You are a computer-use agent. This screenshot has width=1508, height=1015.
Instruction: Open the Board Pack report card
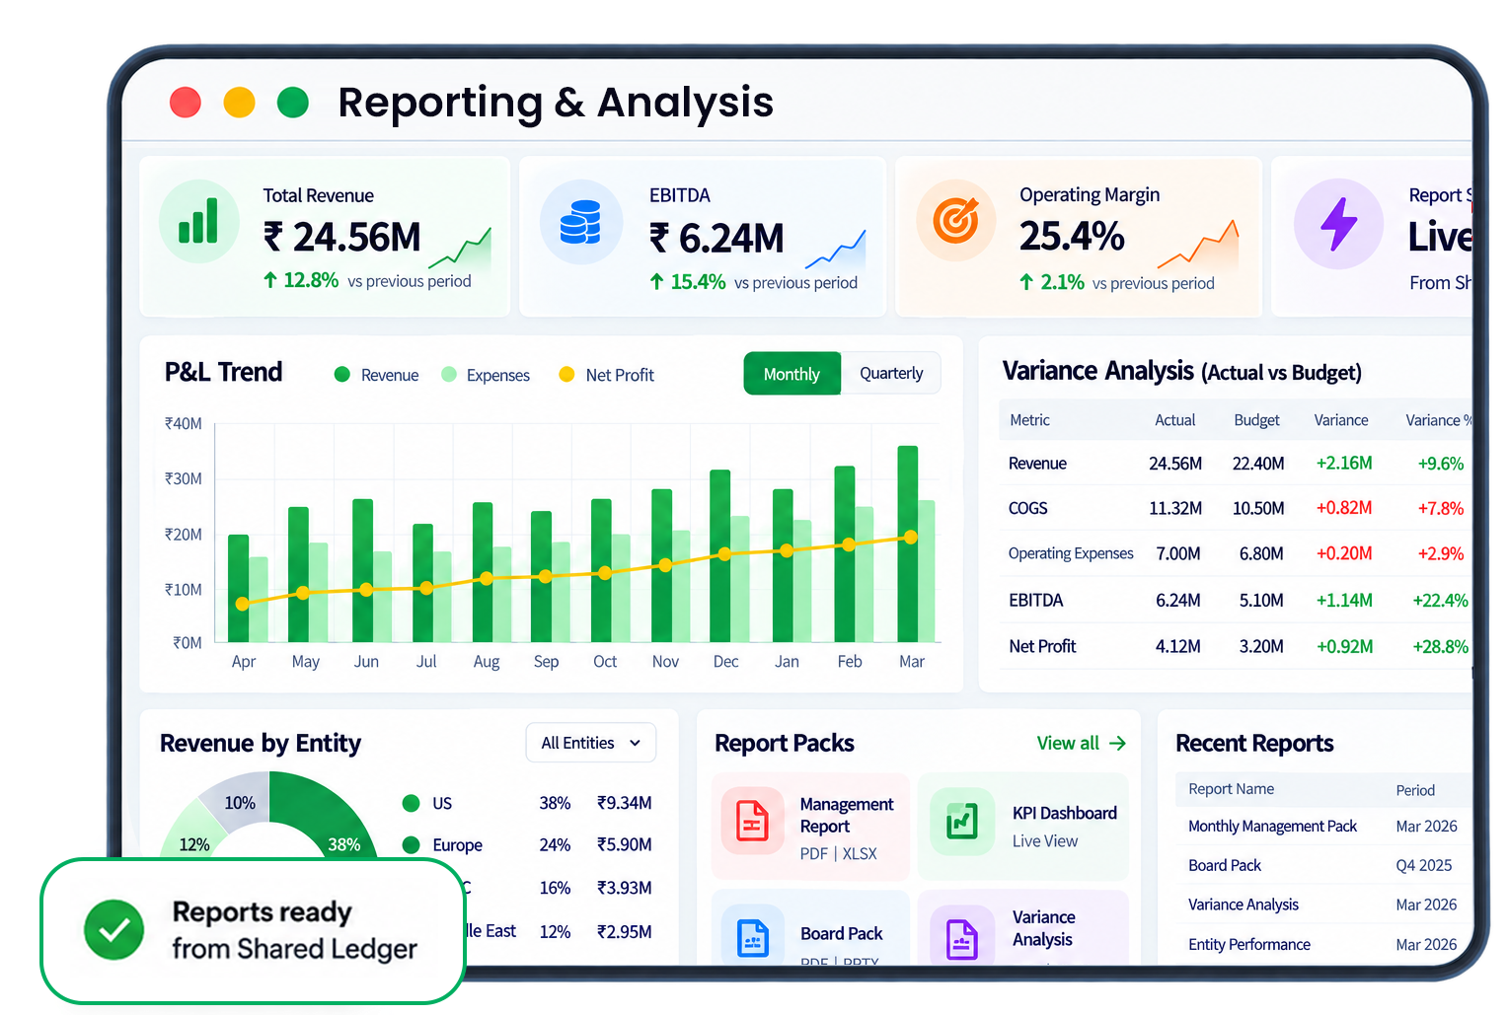(810, 929)
